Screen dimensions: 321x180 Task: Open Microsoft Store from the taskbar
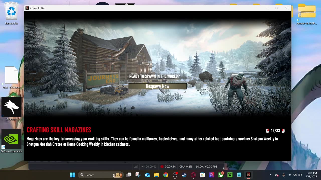point(202,175)
